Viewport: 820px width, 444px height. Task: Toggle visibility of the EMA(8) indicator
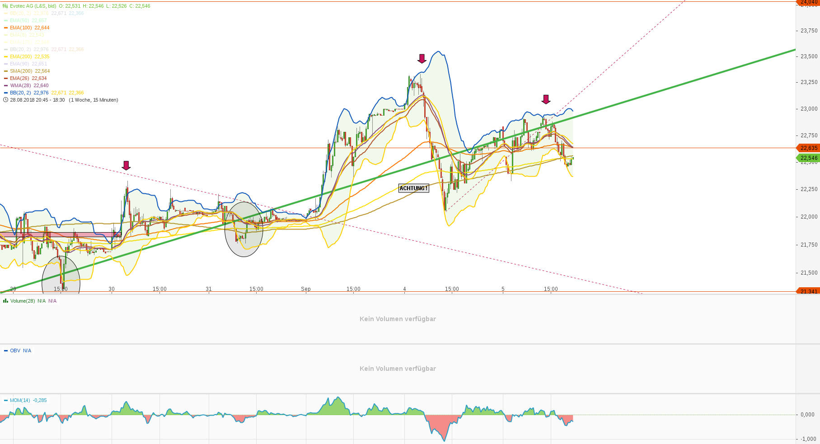[5, 35]
